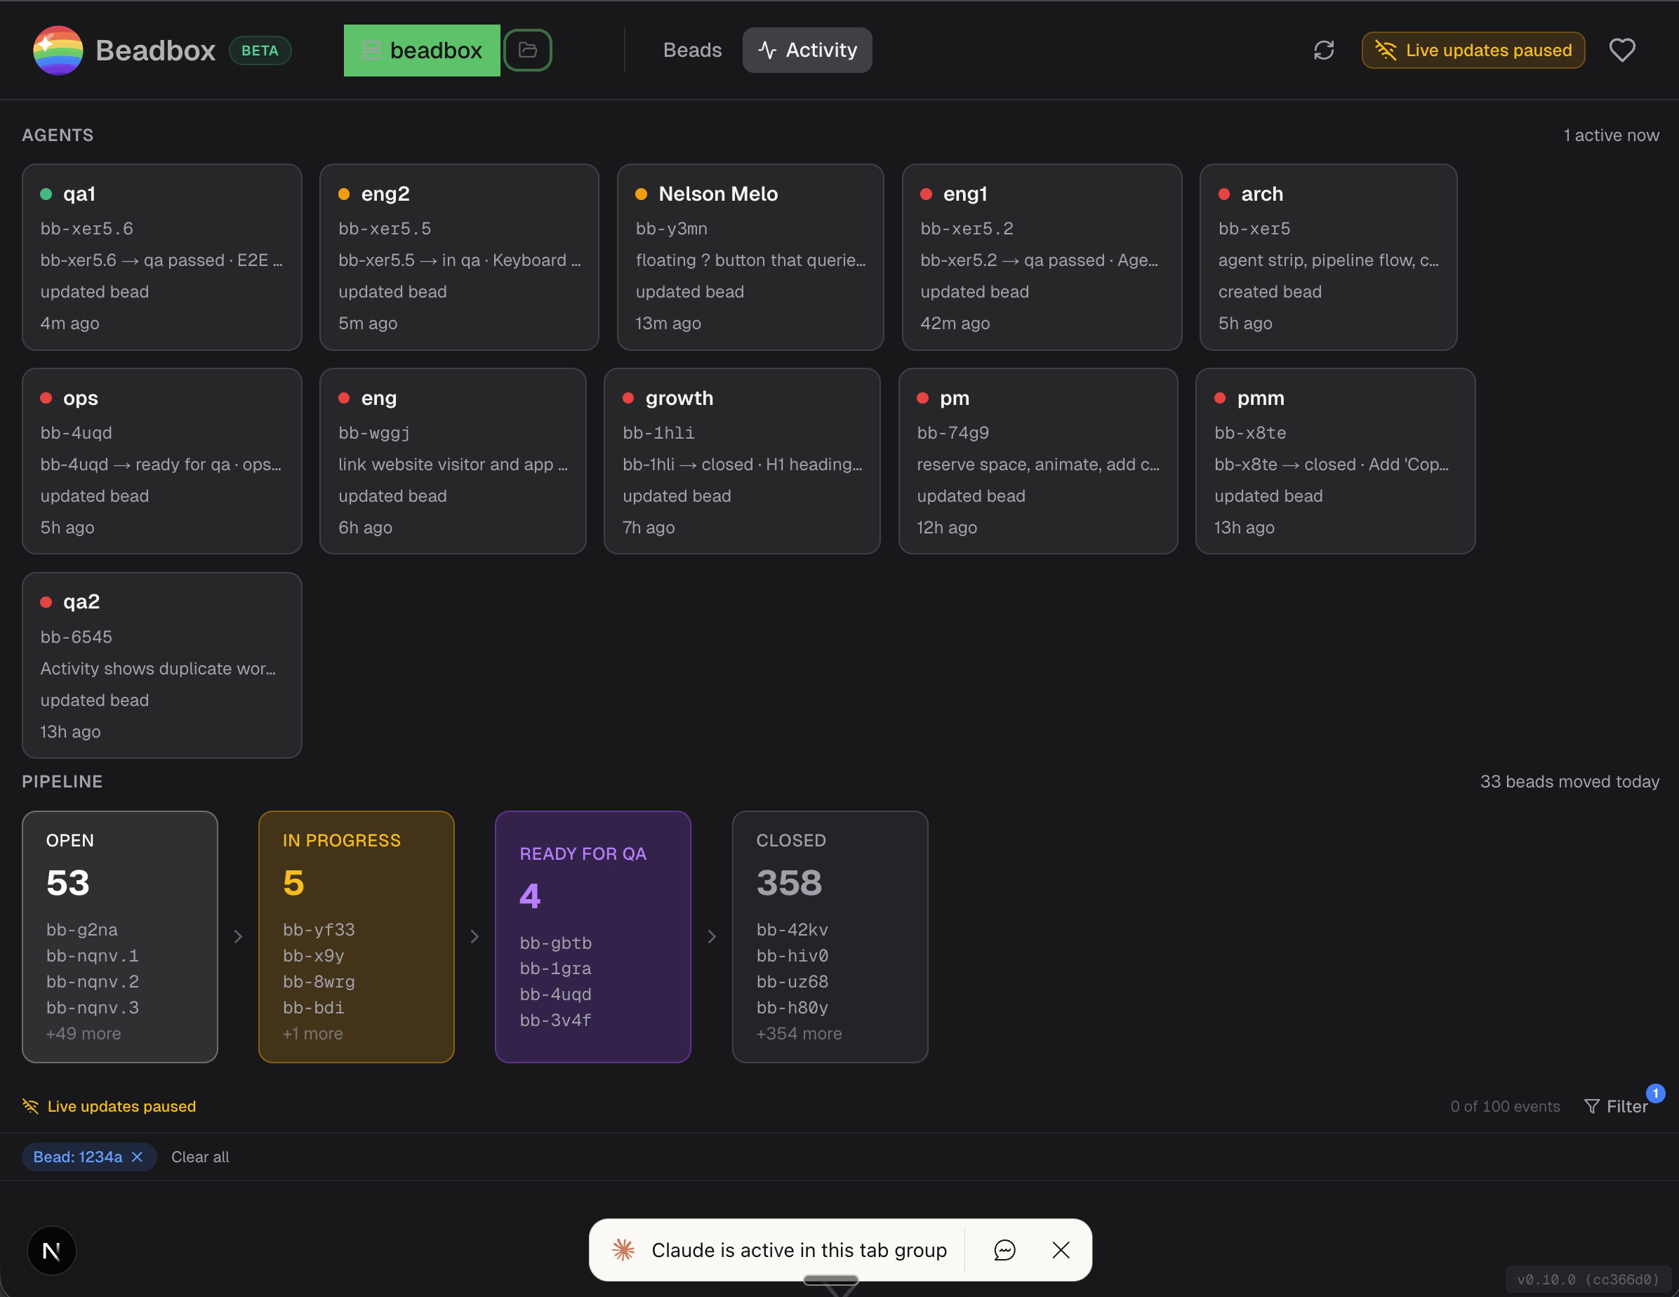
Task: Click the Clear all link
Action: 200,1157
